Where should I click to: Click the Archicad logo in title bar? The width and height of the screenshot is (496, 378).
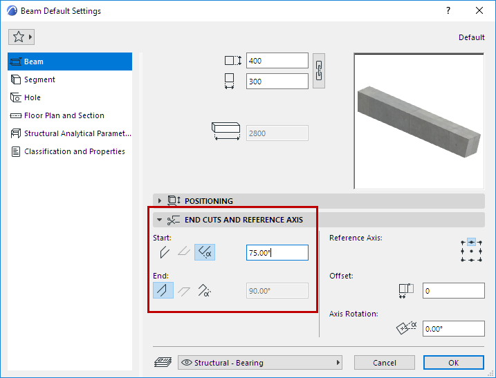12,11
